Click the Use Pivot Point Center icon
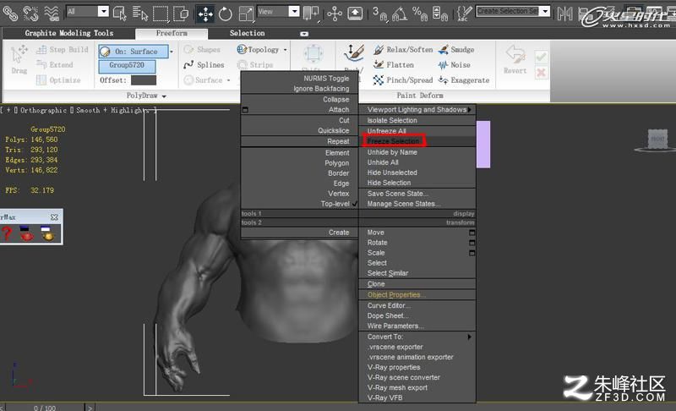Screen dimensions: 676x411 point(310,14)
